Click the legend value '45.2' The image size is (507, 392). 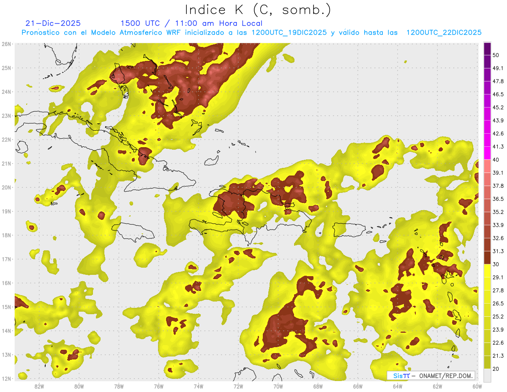pyautogui.click(x=498, y=107)
